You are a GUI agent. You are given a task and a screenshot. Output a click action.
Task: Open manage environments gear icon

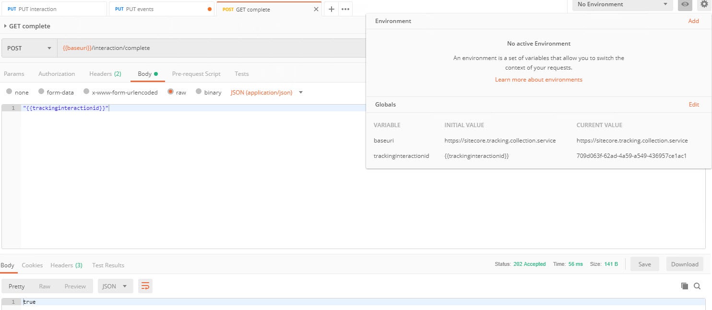(x=704, y=4)
